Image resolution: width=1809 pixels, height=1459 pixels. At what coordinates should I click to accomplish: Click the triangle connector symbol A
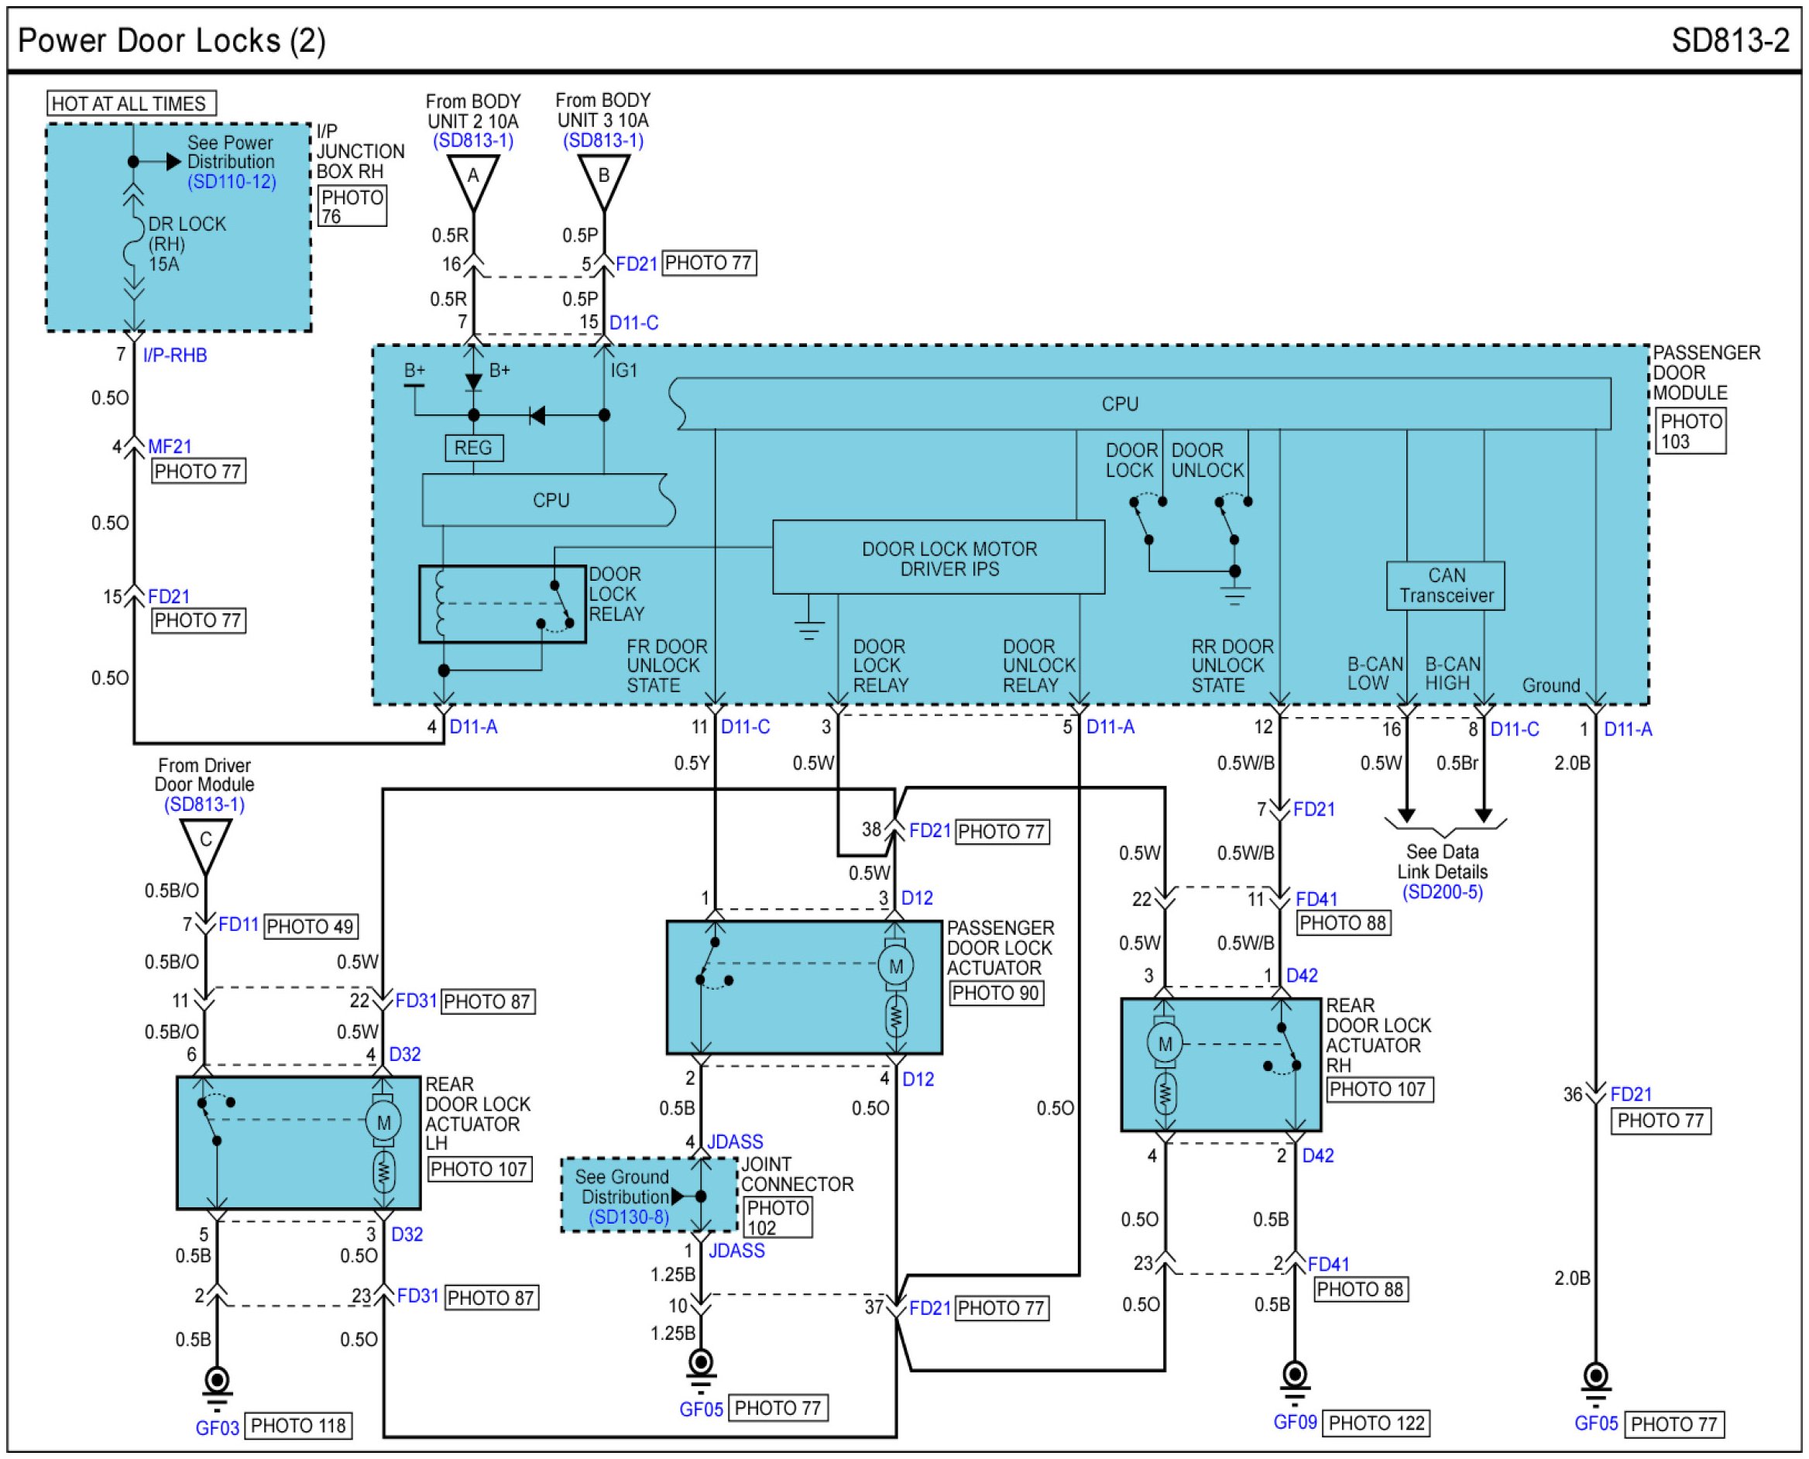click(473, 179)
